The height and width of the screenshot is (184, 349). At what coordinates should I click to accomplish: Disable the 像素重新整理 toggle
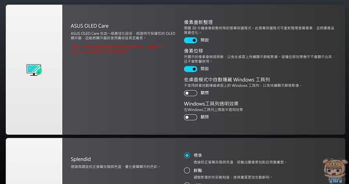(x=190, y=40)
